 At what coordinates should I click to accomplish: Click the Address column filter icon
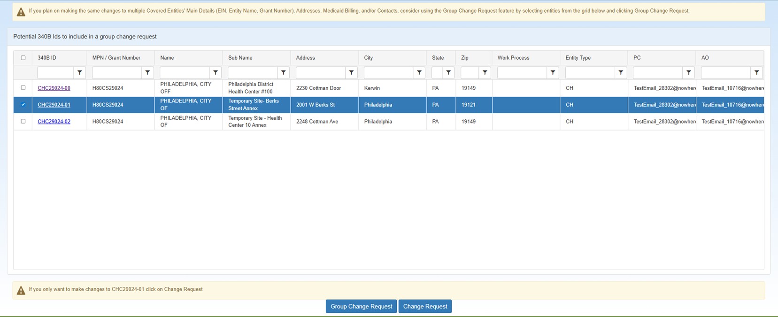pyautogui.click(x=351, y=73)
